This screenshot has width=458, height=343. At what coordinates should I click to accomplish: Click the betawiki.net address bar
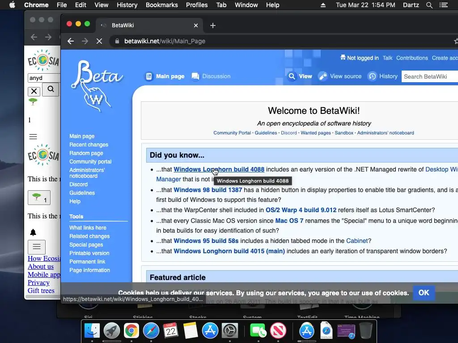tap(280, 41)
